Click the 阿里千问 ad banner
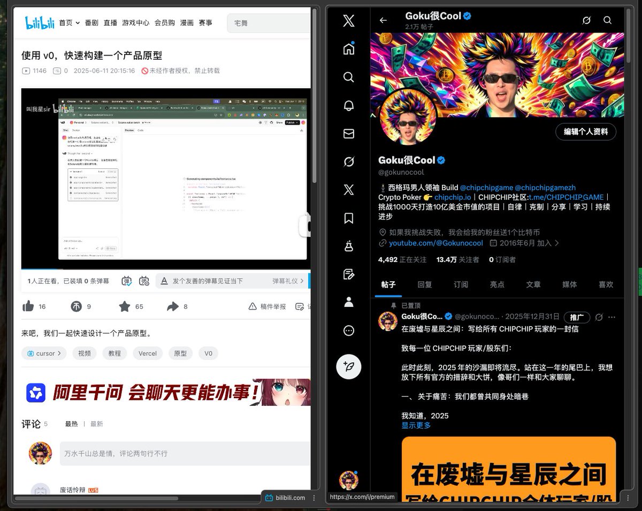This screenshot has width=642, height=511. click(x=166, y=393)
